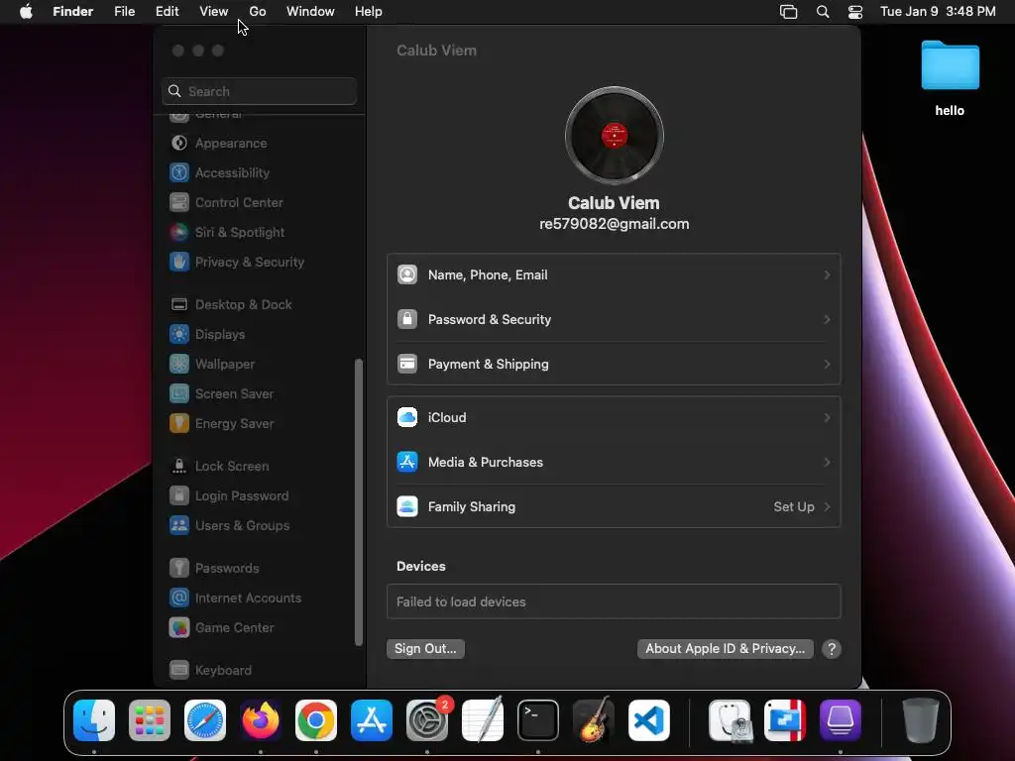The image size is (1015, 761).
Task: Select the Users & Groups icon
Action: [x=179, y=526]
